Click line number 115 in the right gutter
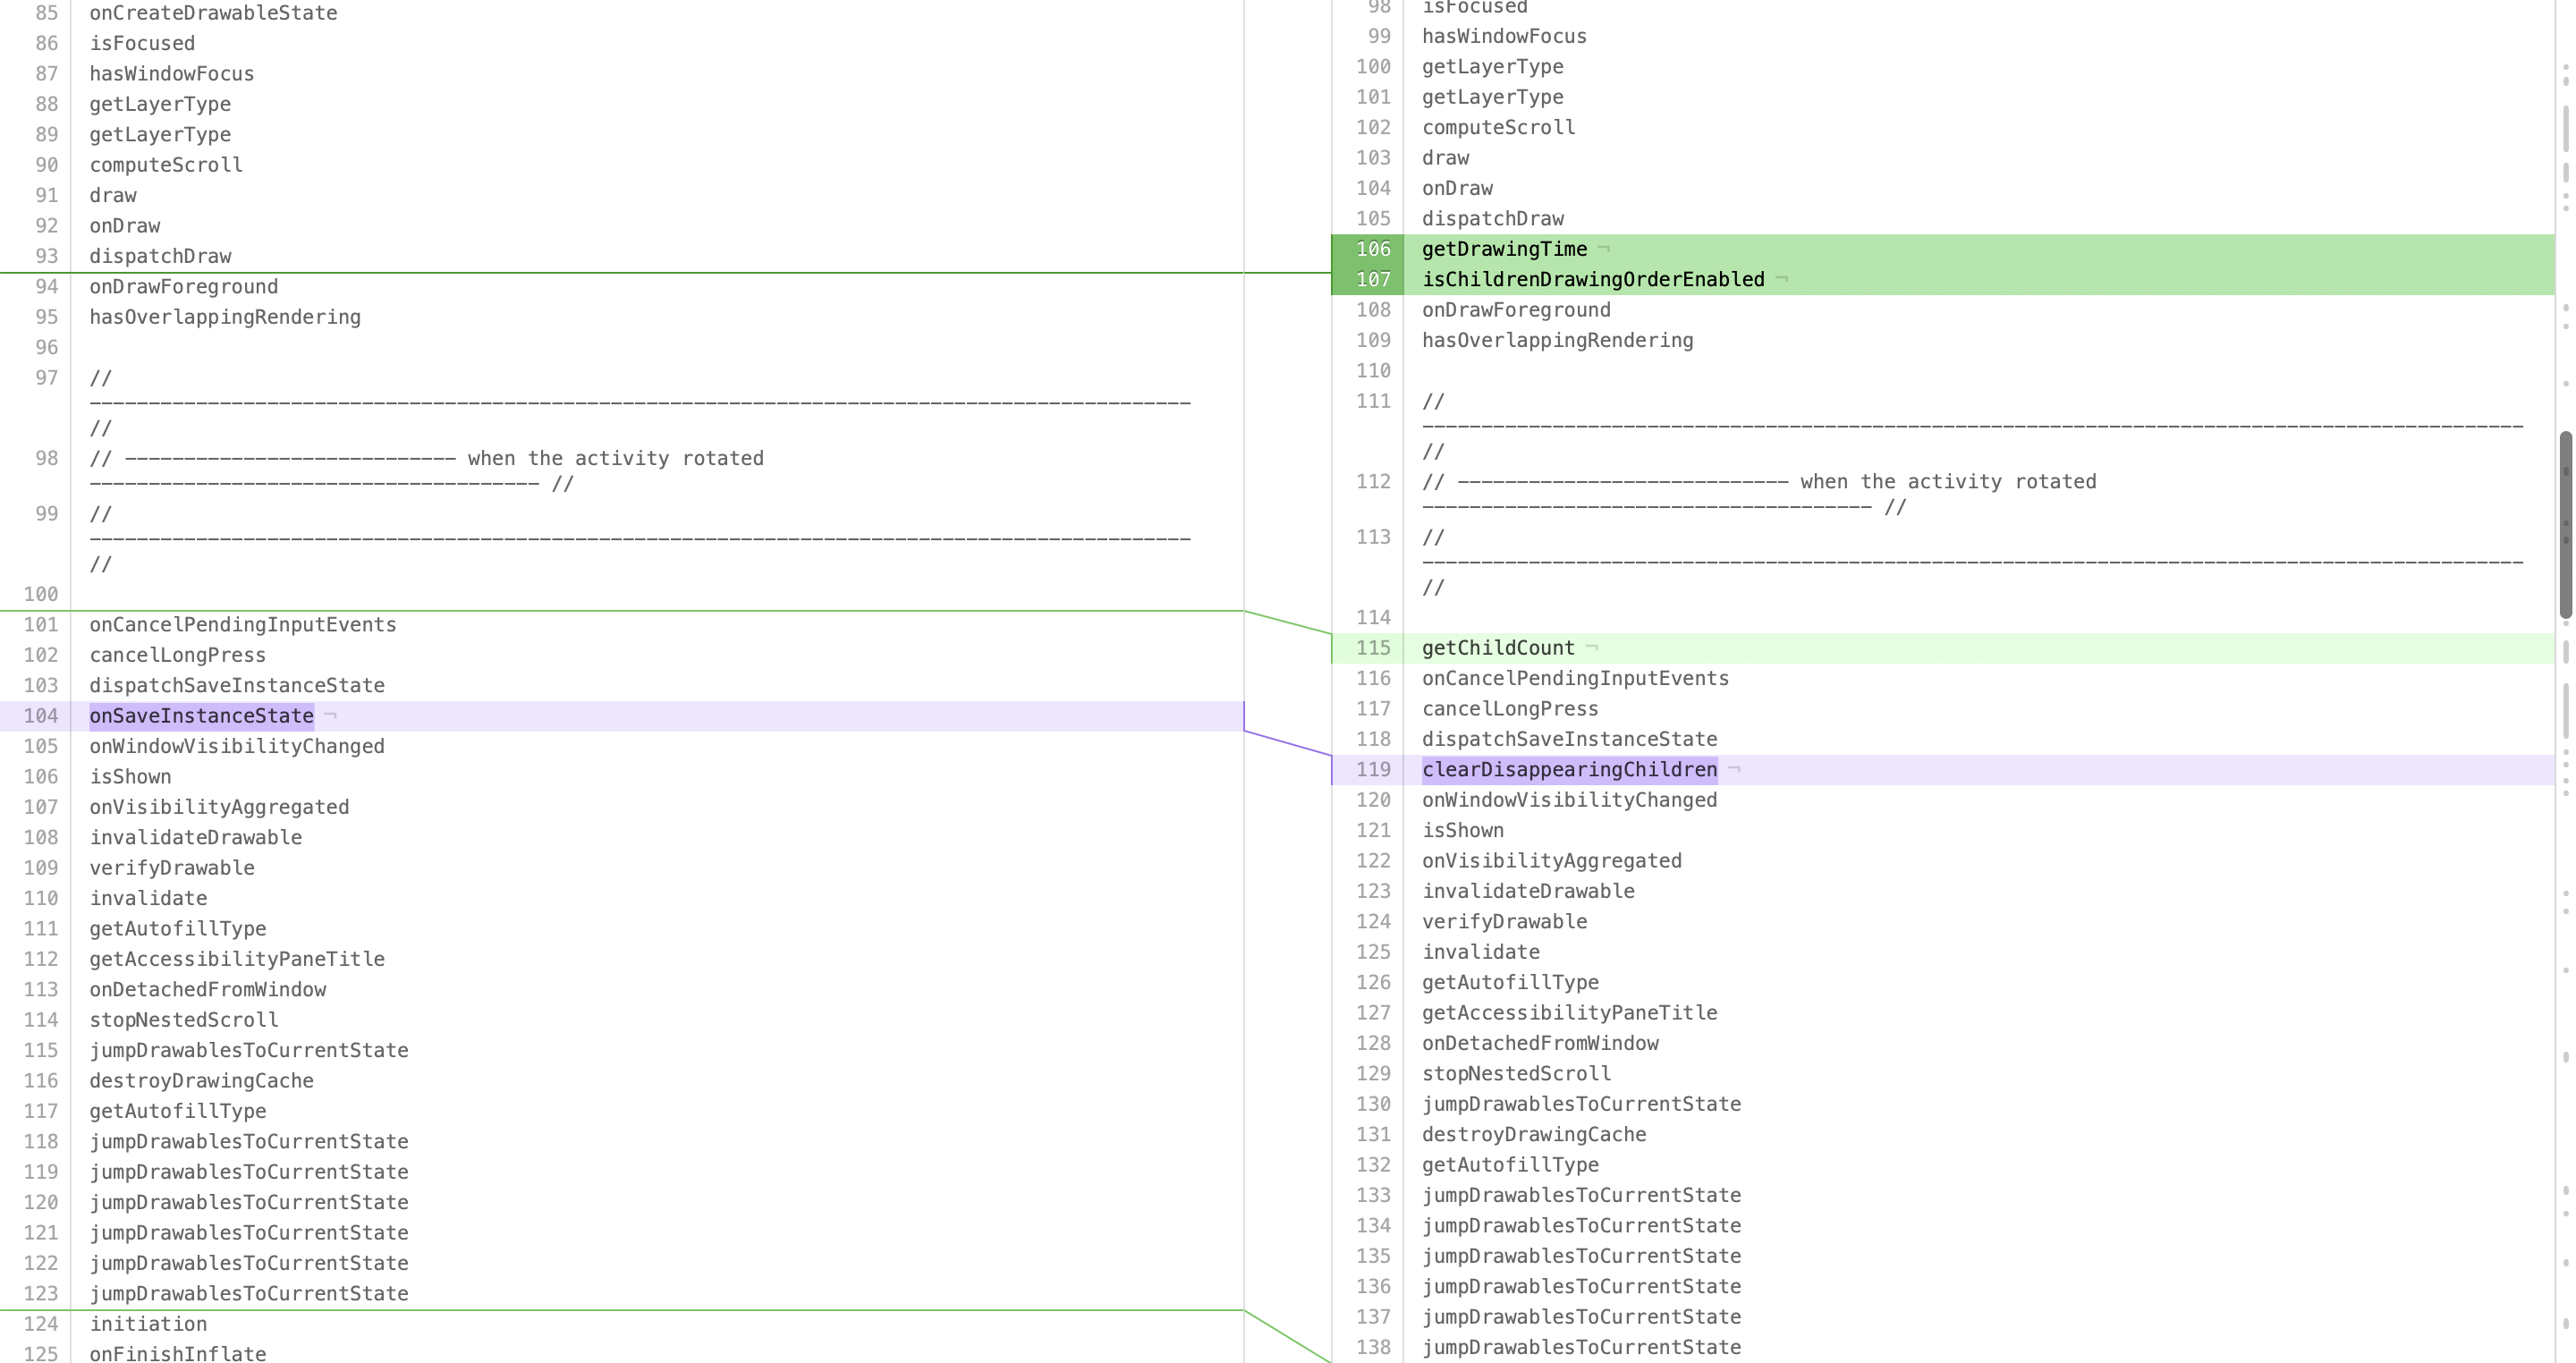The height and width of the screenshot is (1363, 2576). pyautogui.click(x=1373, y=648)
